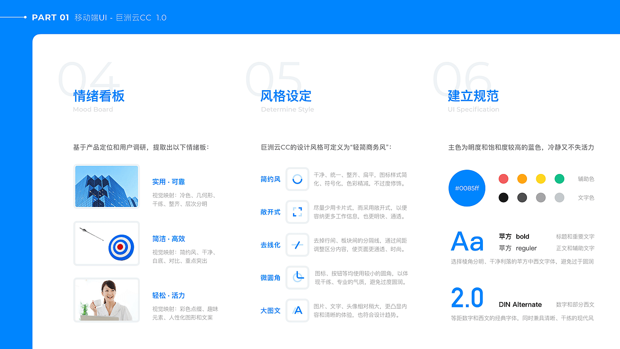Click the 简约风 style label
The width and height of the screenshot is (620, 349).
click(270, 179)
